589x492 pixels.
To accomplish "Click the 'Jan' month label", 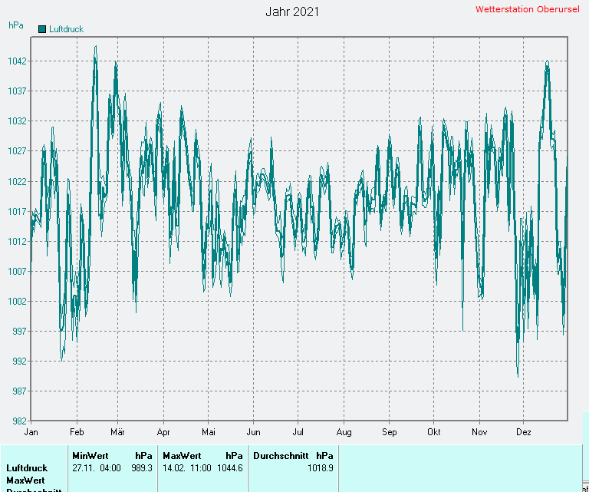I will pos(31,432).
